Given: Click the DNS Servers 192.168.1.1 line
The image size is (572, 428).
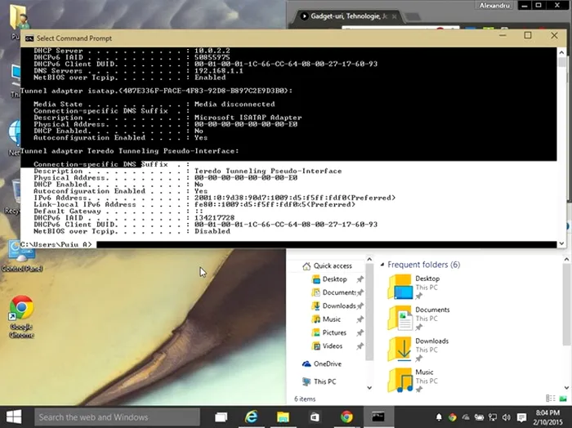Looking at the screenshot, I should [138, 71].
